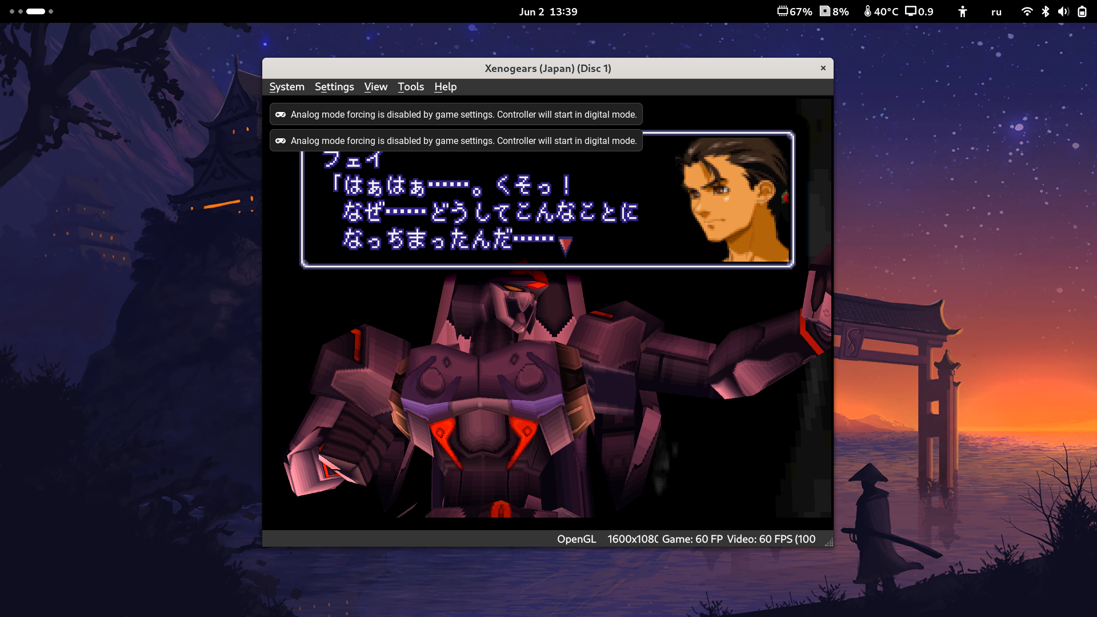Click the red dialogue advance arrow
Viewport: 1097px width, 617px height.
click(566, 246)
